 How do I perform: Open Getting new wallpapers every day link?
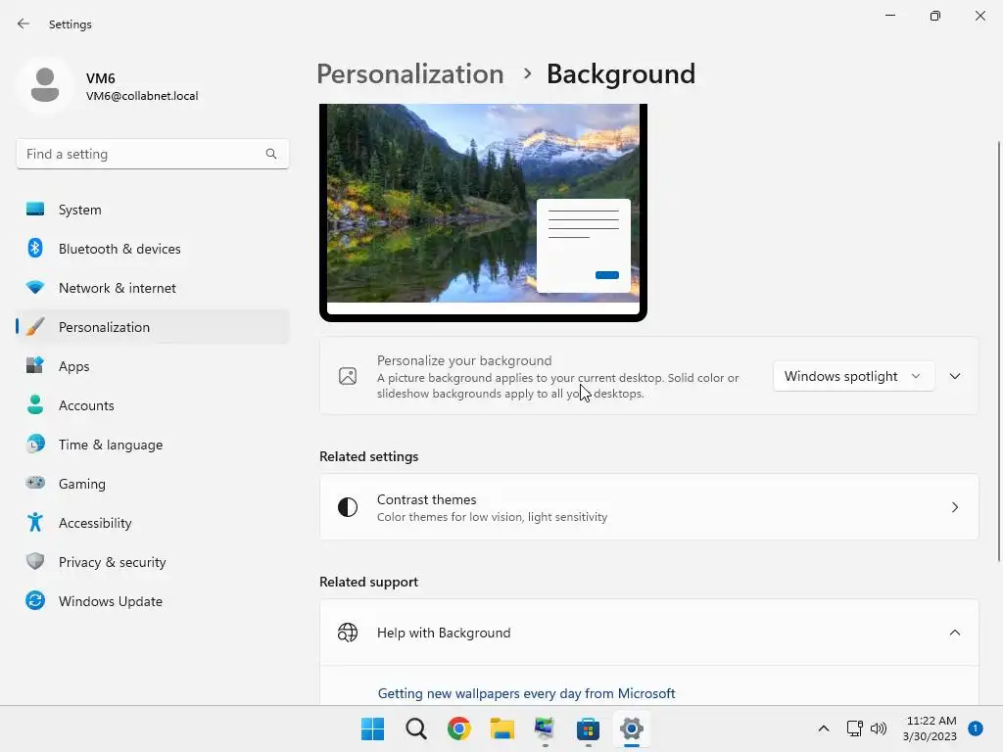(x=526, y=694)
